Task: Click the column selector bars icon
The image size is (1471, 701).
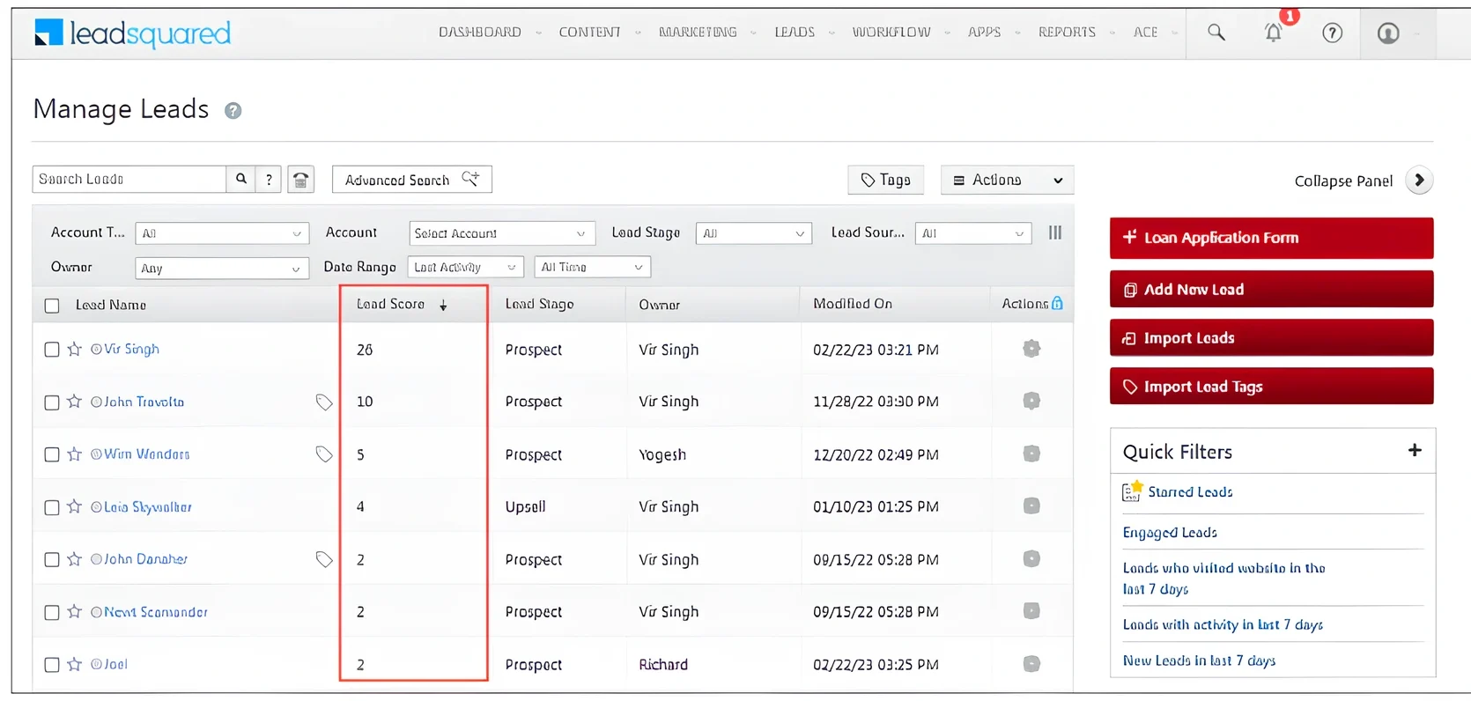Action: [x=1054, y=232]
